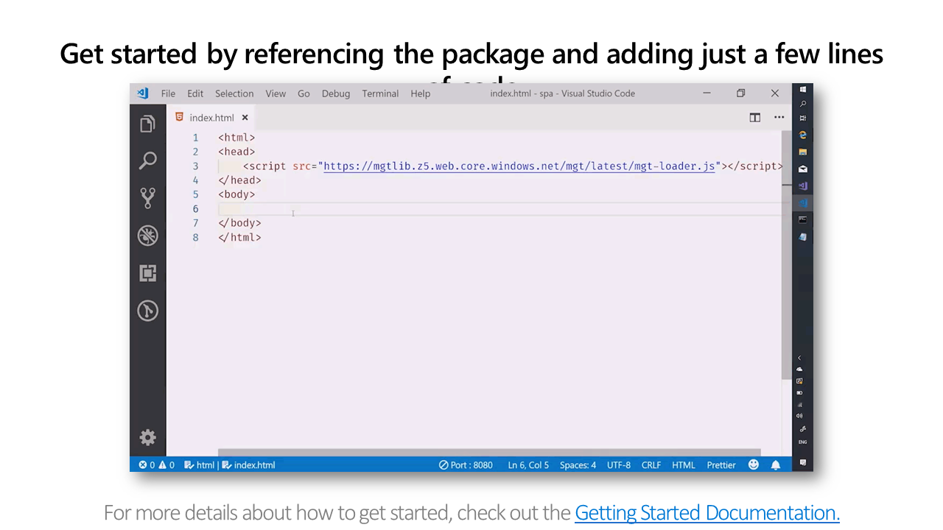
Task: Open notifications bell in status bar
Action: pyautogui.click(x=776, y=464)
